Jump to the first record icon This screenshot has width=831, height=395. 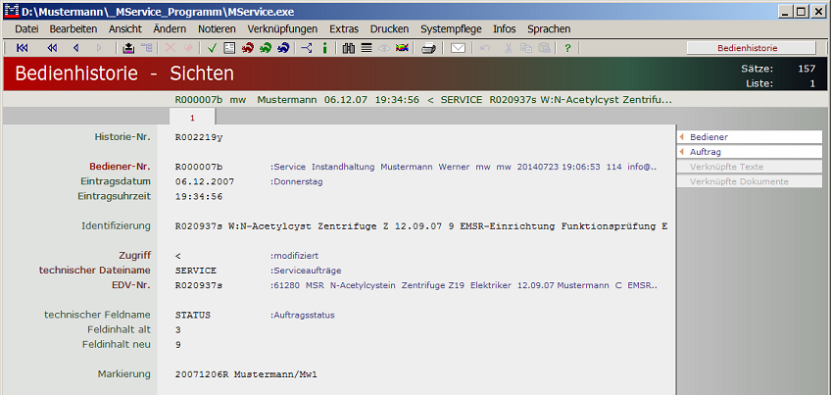(22, 48)
